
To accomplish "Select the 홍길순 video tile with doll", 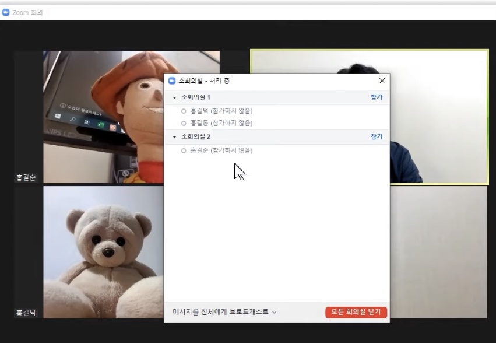I will point(103,117).
